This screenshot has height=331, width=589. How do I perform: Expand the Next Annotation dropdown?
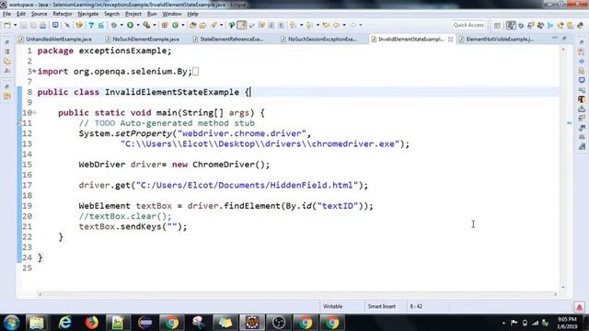click(301, 25)
